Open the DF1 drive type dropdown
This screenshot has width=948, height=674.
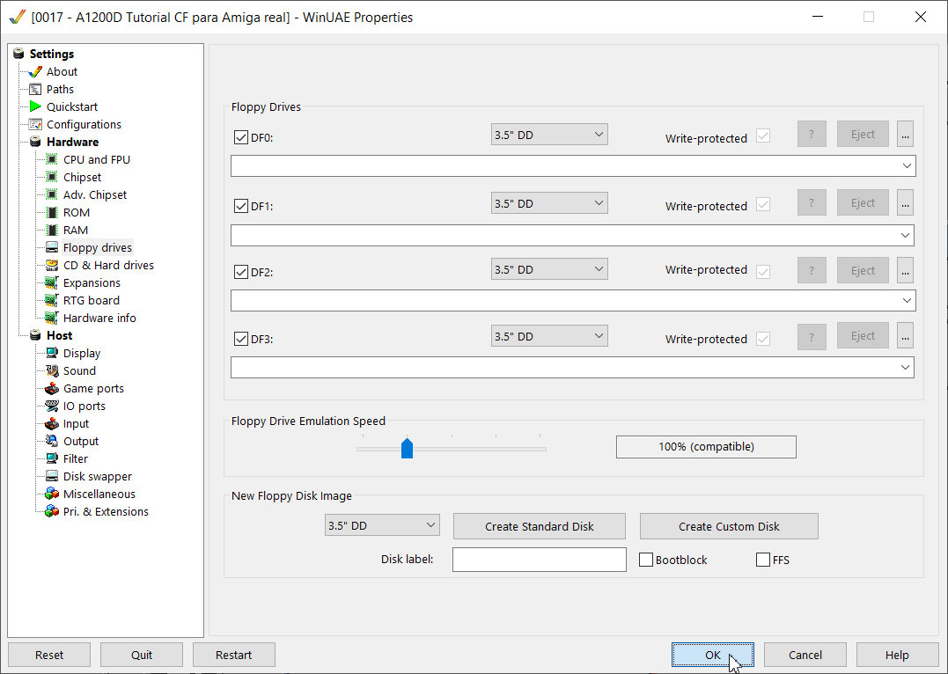point(549,203)
